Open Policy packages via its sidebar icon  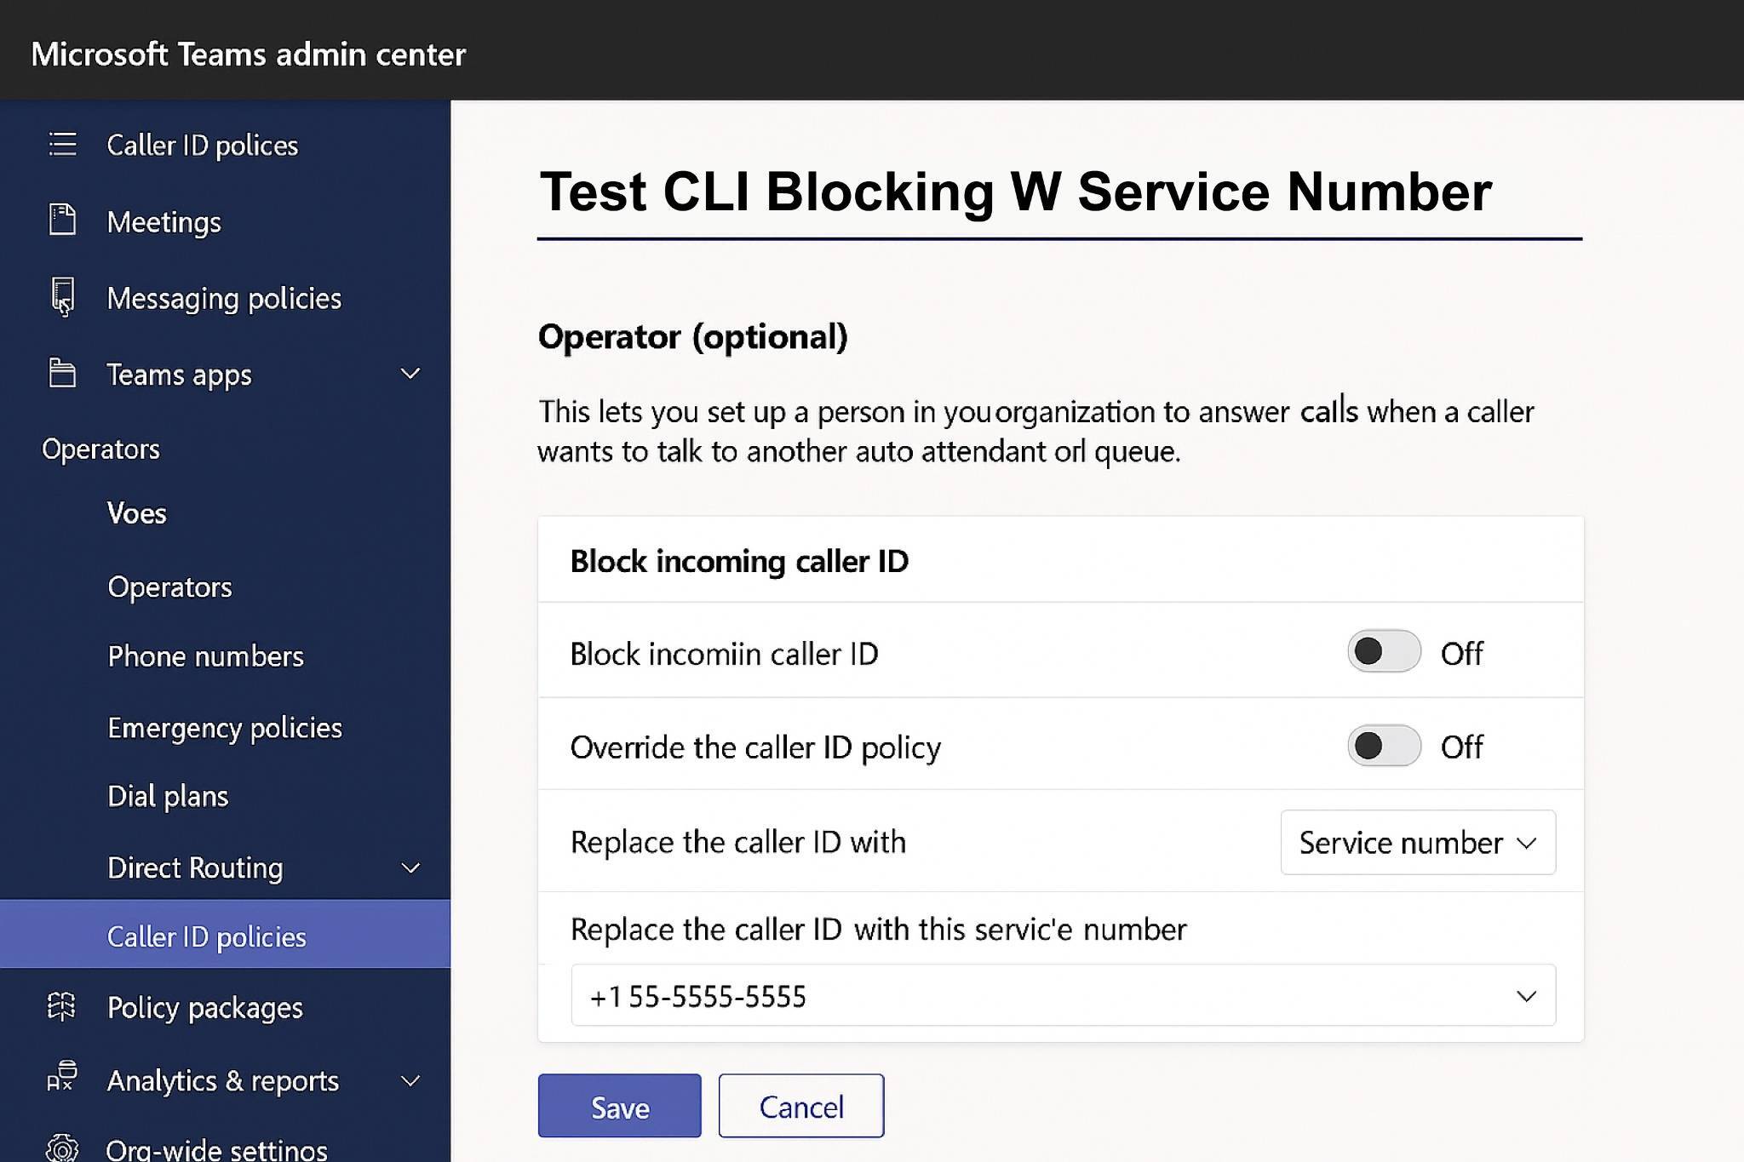coord(63,1007)
